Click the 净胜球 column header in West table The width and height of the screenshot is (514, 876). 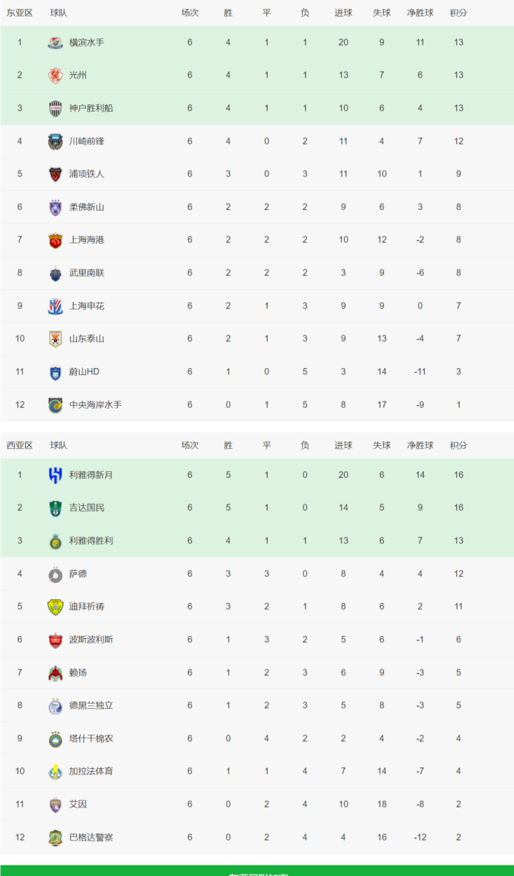(x=420, y=445)
